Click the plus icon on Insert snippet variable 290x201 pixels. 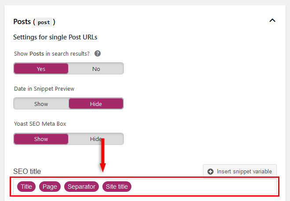(x=210, y=172)
